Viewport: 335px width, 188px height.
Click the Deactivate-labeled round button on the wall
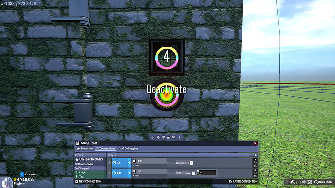point(167,95)
